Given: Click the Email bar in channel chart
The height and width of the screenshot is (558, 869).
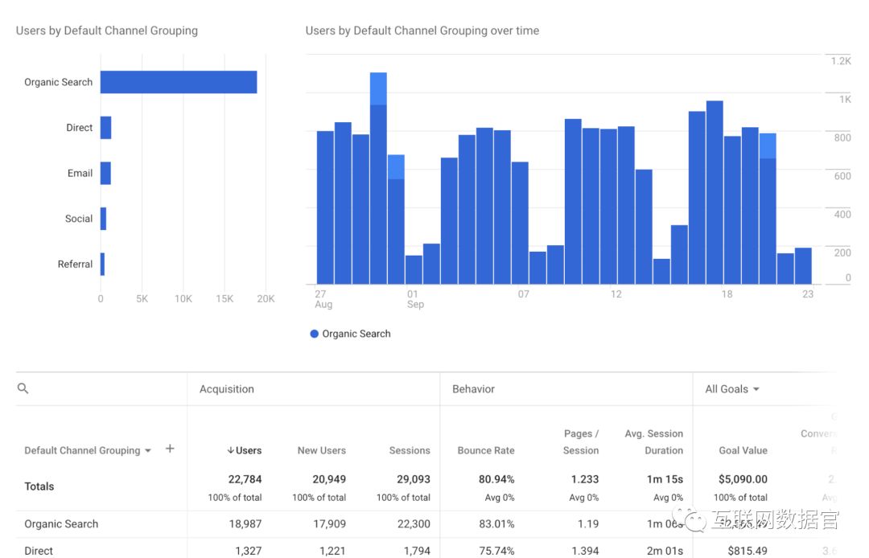Looking at the screenshot, I should point(105,173).
